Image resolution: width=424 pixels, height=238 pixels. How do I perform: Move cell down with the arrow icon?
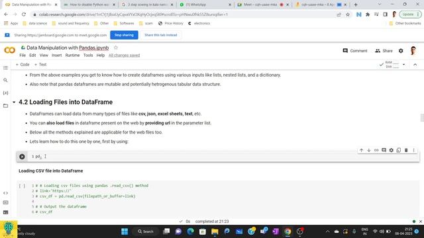click(369, 150)
